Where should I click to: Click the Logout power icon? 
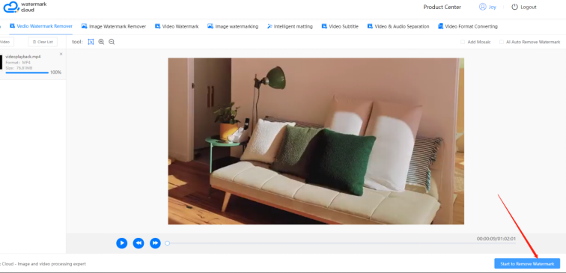click(x=514, y=7)
